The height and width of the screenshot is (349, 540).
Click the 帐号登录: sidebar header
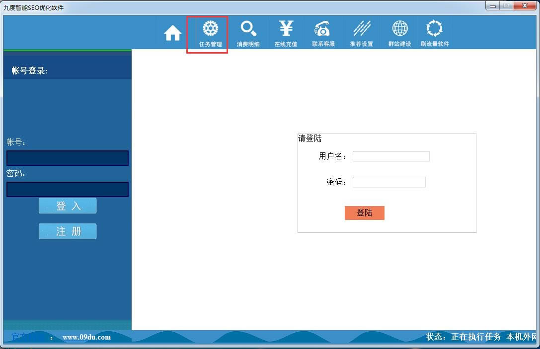click(30, 70)
